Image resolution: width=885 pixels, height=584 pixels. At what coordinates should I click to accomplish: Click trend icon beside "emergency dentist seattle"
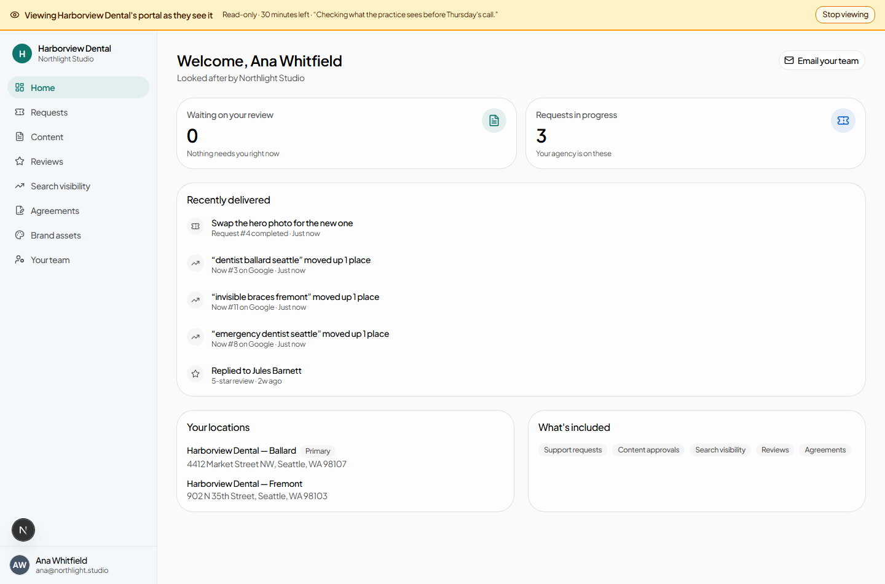click(195, 337)
